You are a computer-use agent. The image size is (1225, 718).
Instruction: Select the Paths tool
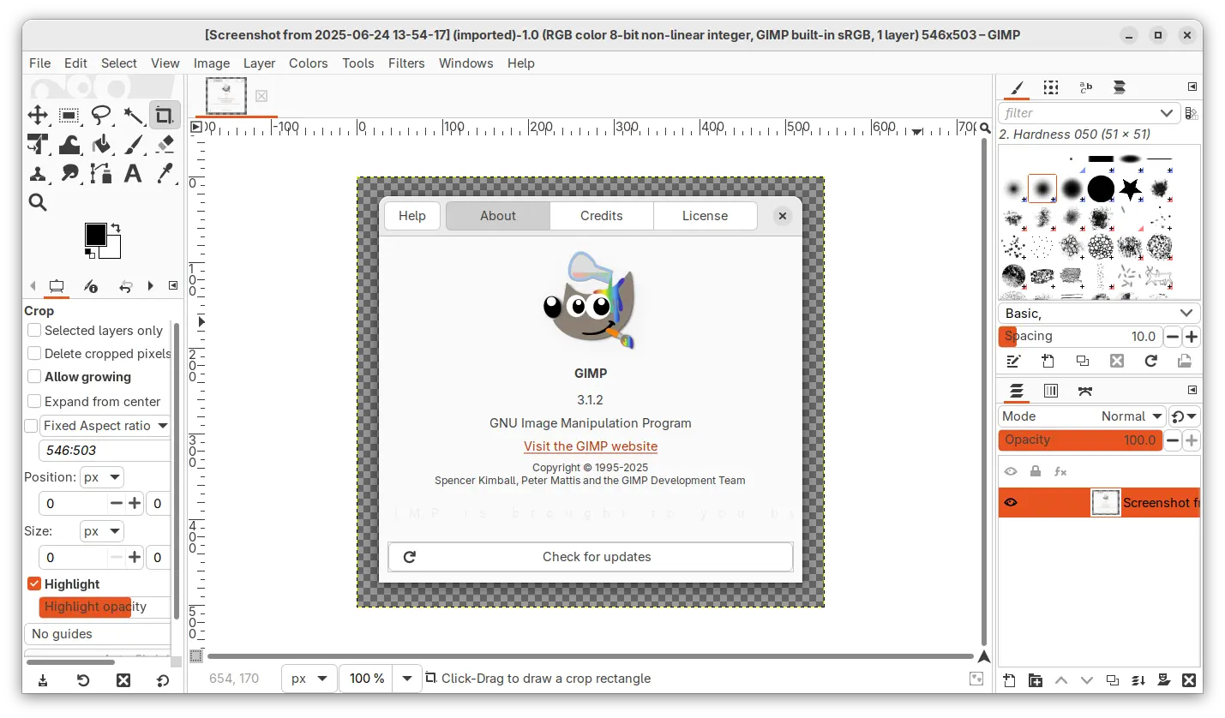[101, 173]
